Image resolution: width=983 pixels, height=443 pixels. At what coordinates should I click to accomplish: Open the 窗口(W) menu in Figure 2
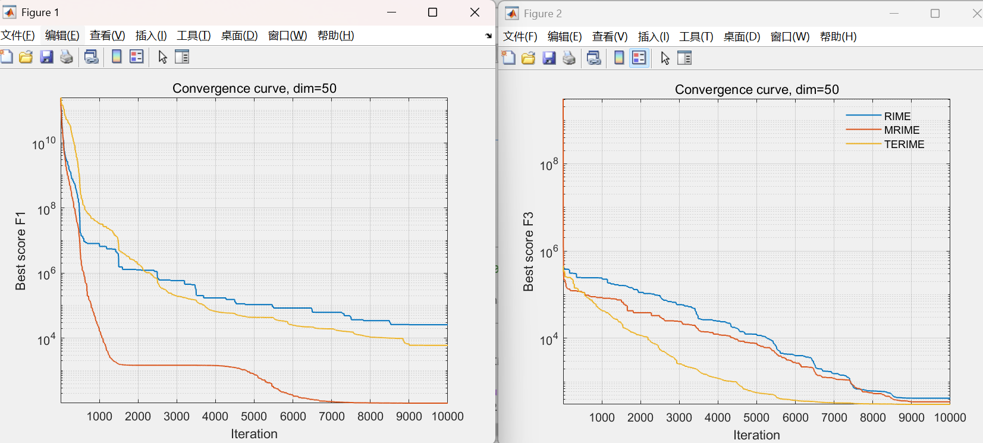[790, 37]
